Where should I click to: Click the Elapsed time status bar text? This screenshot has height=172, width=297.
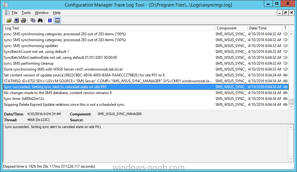pyautogui.click(x=49, y=166)
